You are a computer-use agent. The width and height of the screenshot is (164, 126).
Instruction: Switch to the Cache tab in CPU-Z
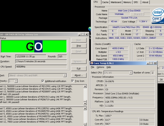(x=105, y=2)
